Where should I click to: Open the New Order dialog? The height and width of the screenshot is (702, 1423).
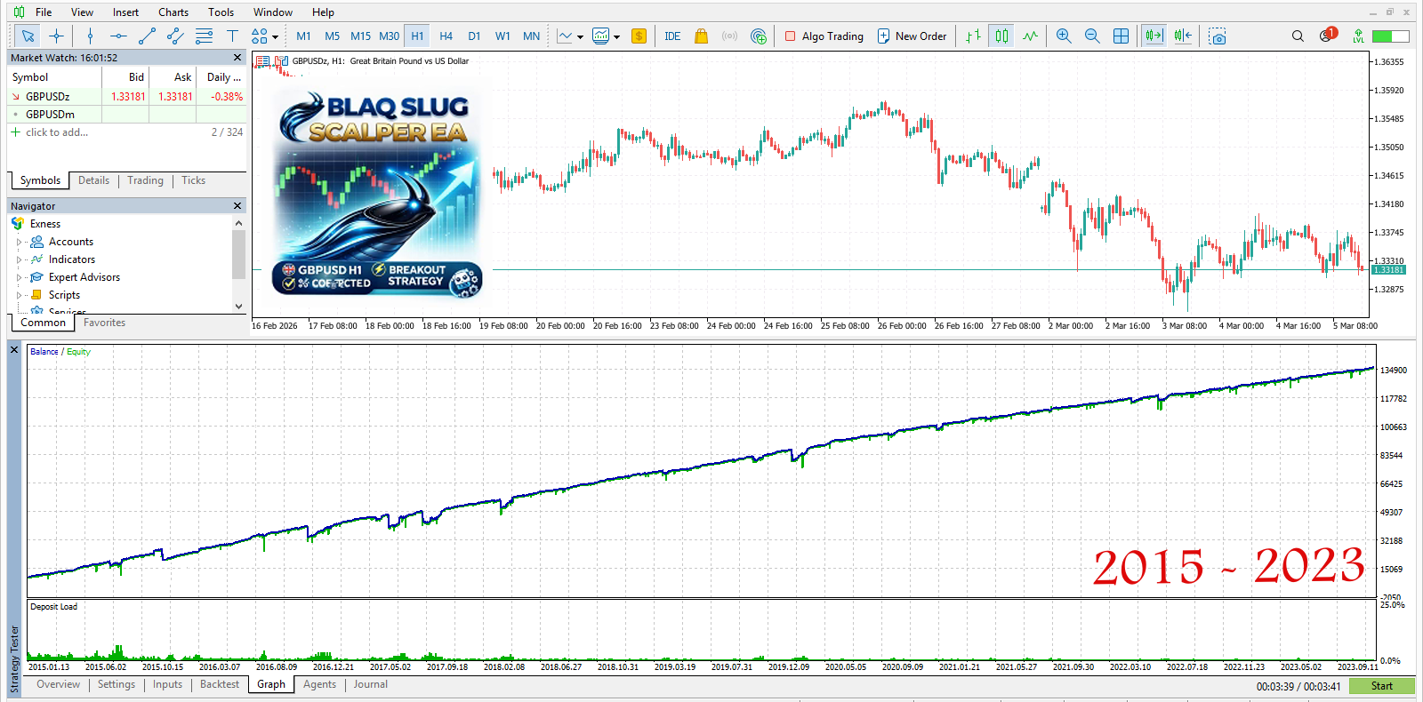(x=912, y=36)
